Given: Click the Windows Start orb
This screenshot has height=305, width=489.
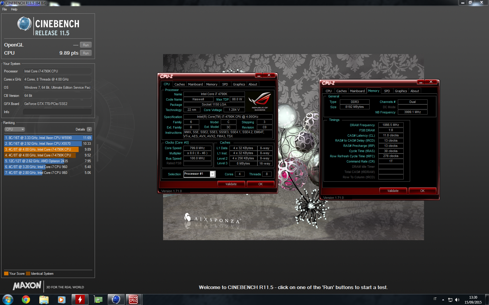Looking at the screenshot, I should (x=8, y=299).
